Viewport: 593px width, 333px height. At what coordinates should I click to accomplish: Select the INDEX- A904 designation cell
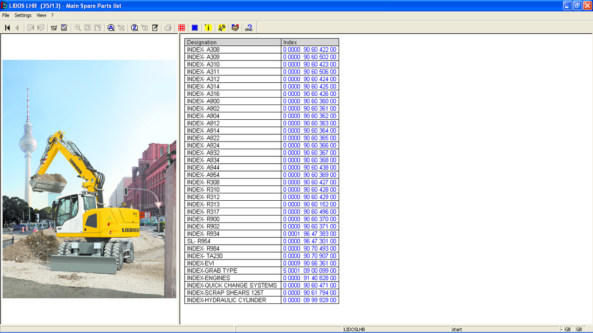pyautogui.click(x=233, y=116)
